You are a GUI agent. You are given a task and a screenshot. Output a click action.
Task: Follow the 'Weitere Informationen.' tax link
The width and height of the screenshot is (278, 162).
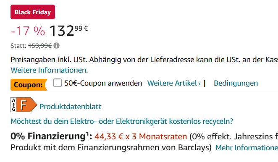click(x=49, y=70)
